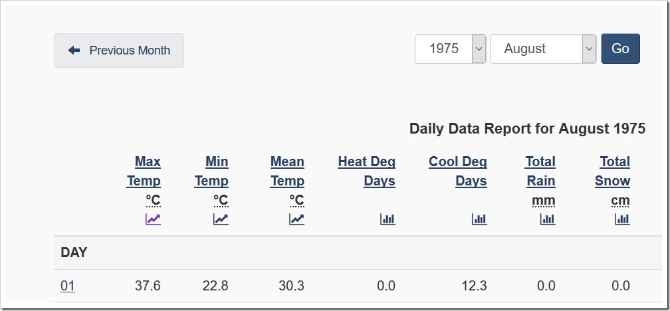The image size is (670, 311).
Task: Open Total Snow bar chart icon
Action: 622,219
